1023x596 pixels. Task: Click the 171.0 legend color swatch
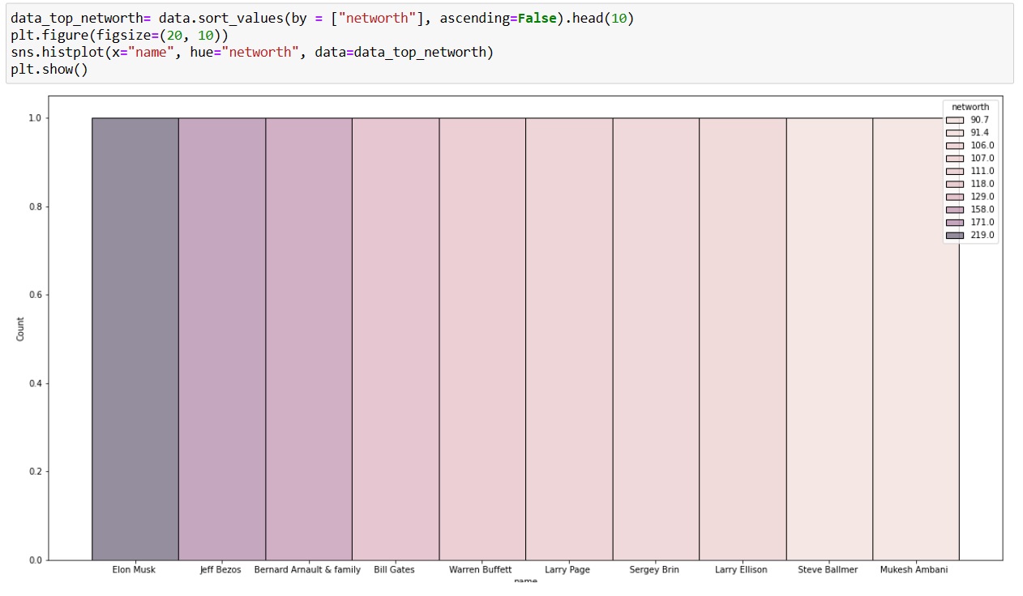coord(955,223)
